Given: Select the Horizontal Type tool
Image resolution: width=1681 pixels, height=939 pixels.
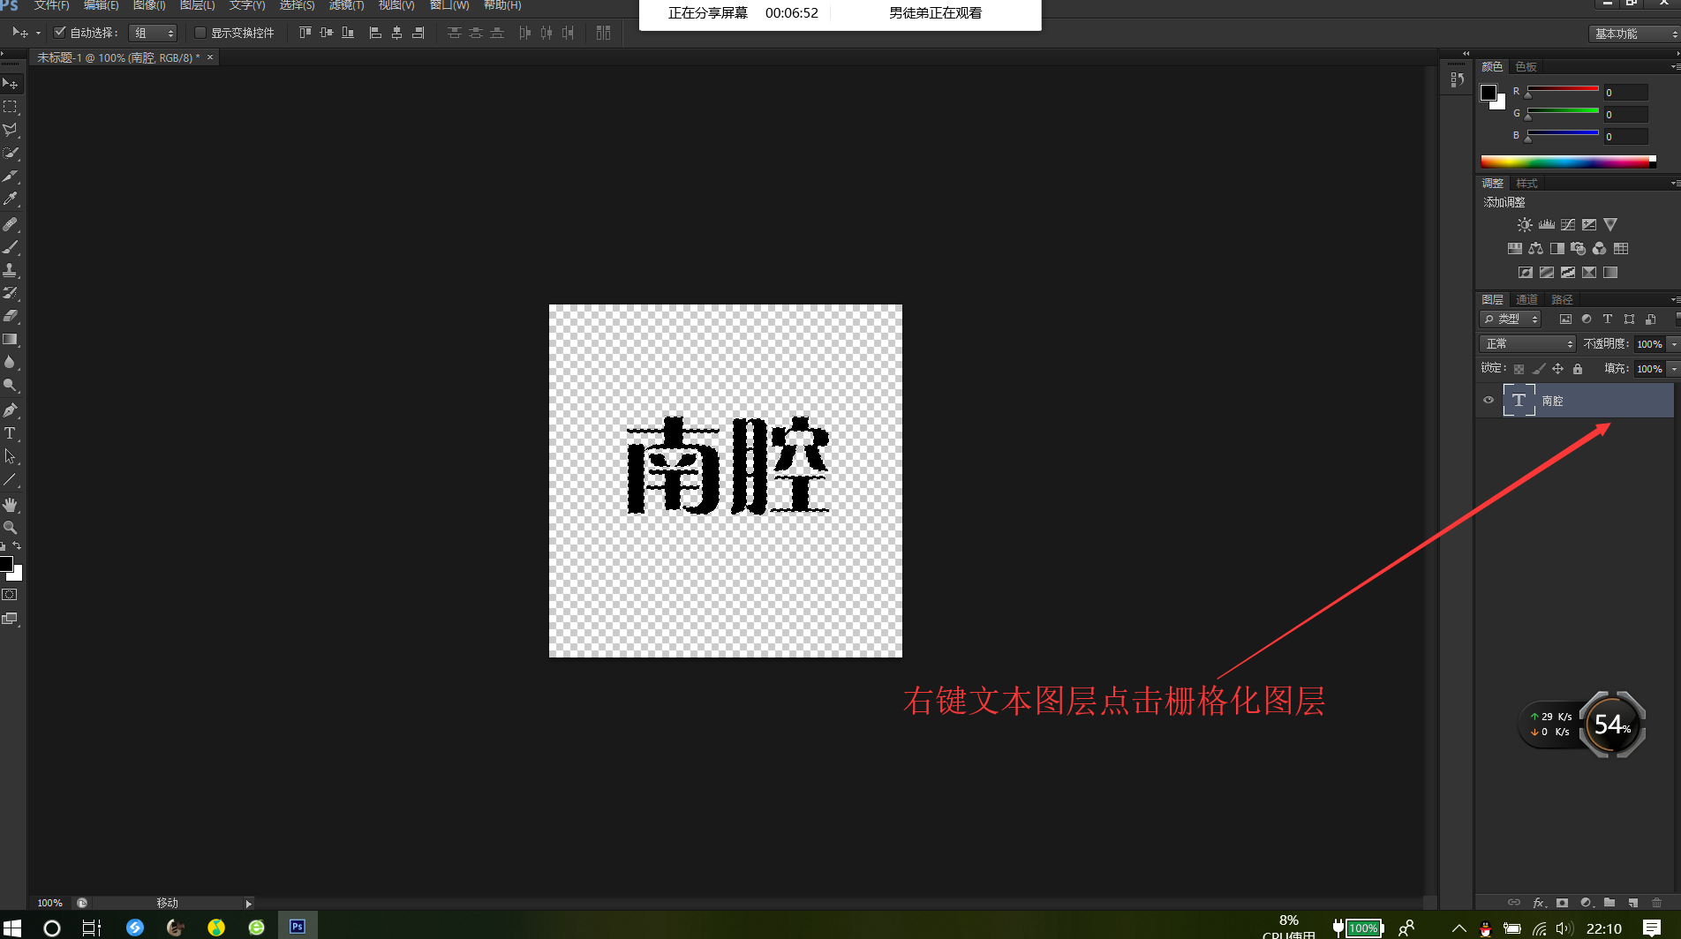Looking at the screenshot, I should (x=11, y=433).
